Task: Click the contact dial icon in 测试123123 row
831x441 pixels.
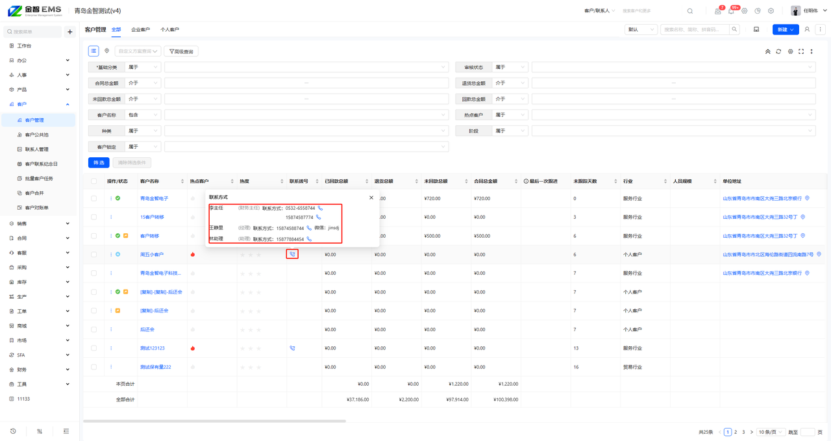Action: coord(292,348)
